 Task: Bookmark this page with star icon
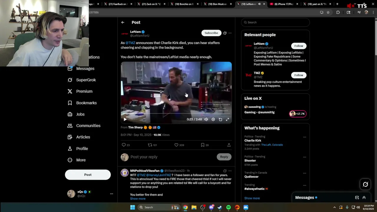[x=328, y=12]
